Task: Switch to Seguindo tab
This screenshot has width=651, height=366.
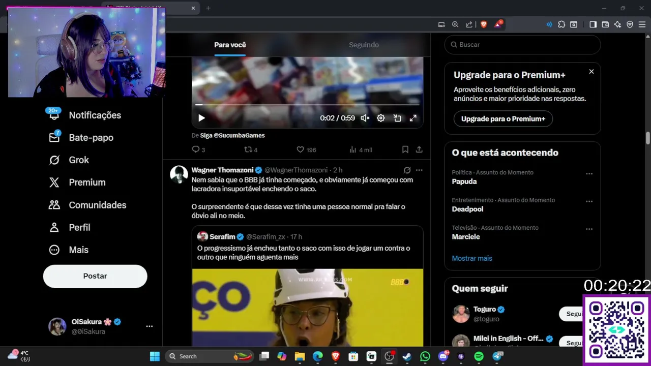Action: (x=364, y=45)
